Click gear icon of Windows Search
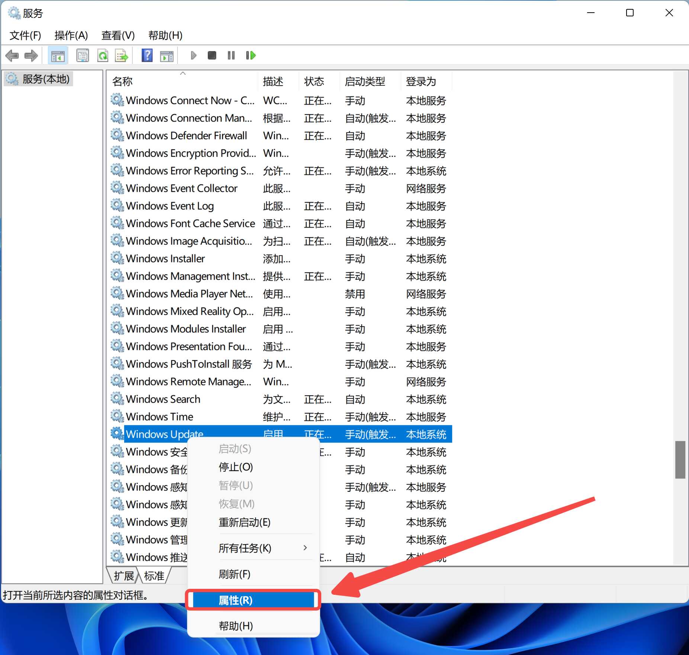Screen dimensions: 689x655 coord(117,399)
